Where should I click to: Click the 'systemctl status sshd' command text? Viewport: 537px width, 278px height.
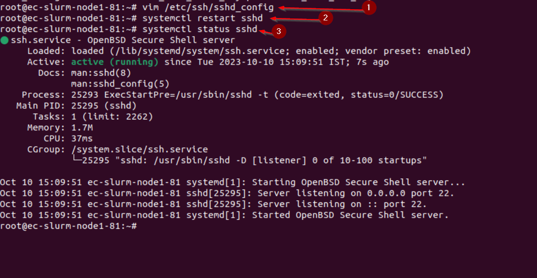[x=200, y=29]
